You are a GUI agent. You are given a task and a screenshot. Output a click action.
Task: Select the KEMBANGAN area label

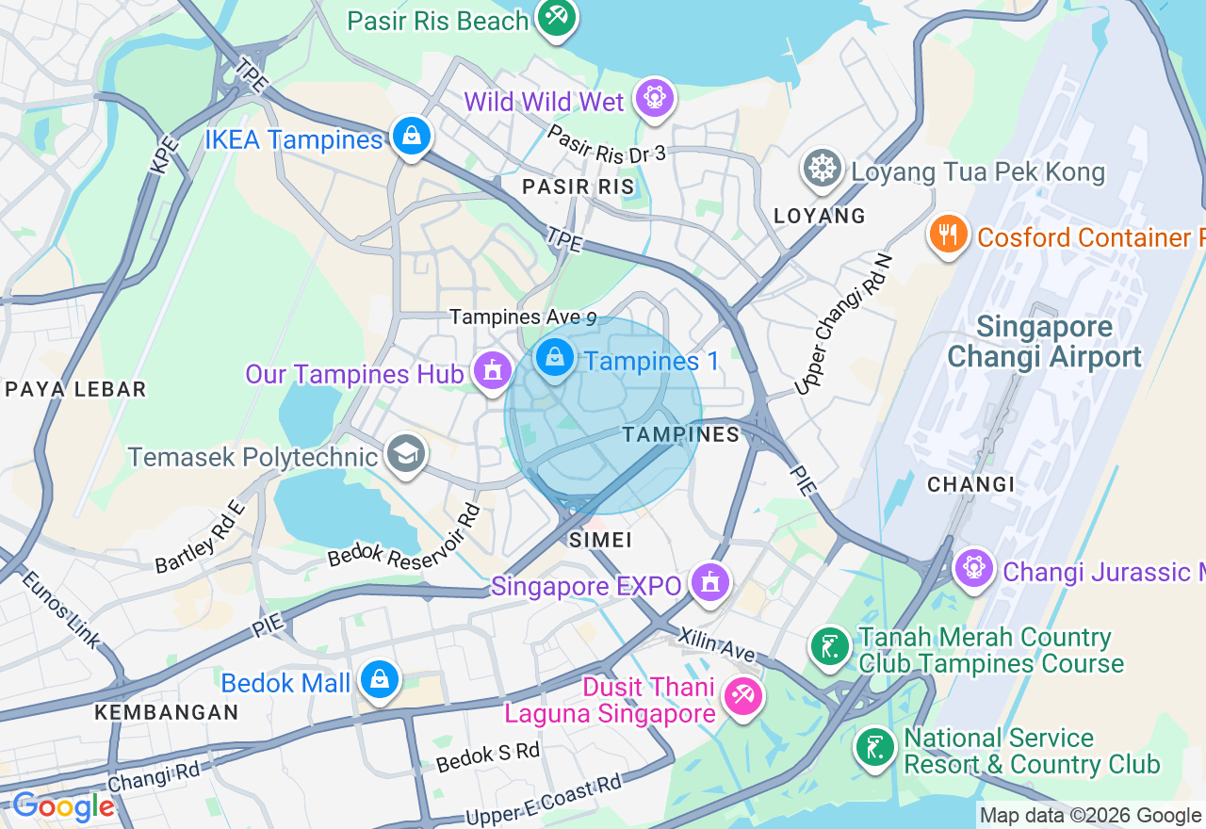click(167, 712)
